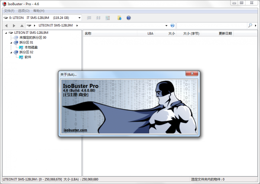The width and height of the screenshot is (260, 184).
Task: Click the 软件 file system icon
Action: tap(21, 57)
